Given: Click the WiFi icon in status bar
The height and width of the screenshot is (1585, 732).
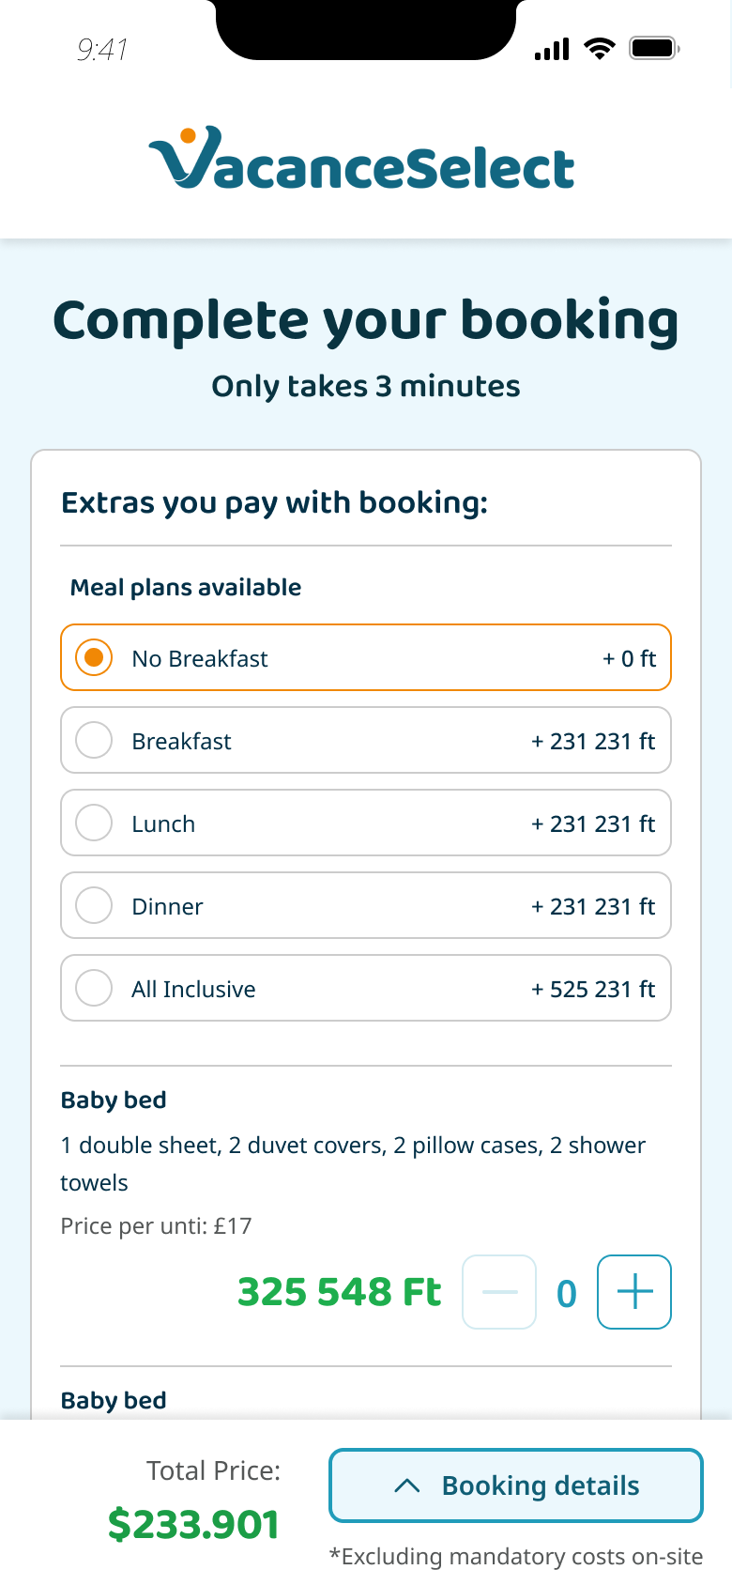Looking at the screenshot, I should tap(599, 49).
